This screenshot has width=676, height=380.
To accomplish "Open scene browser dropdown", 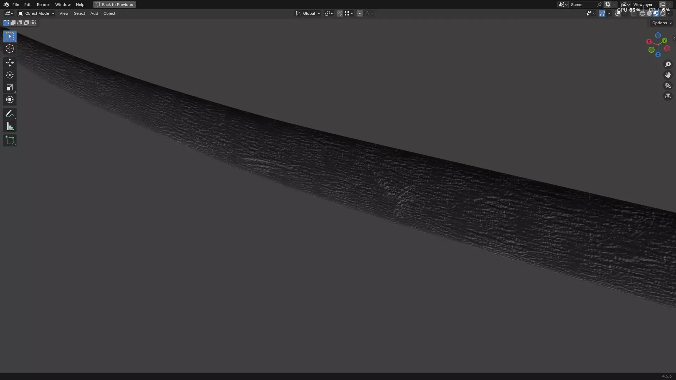I will click(x=563, y=5).
